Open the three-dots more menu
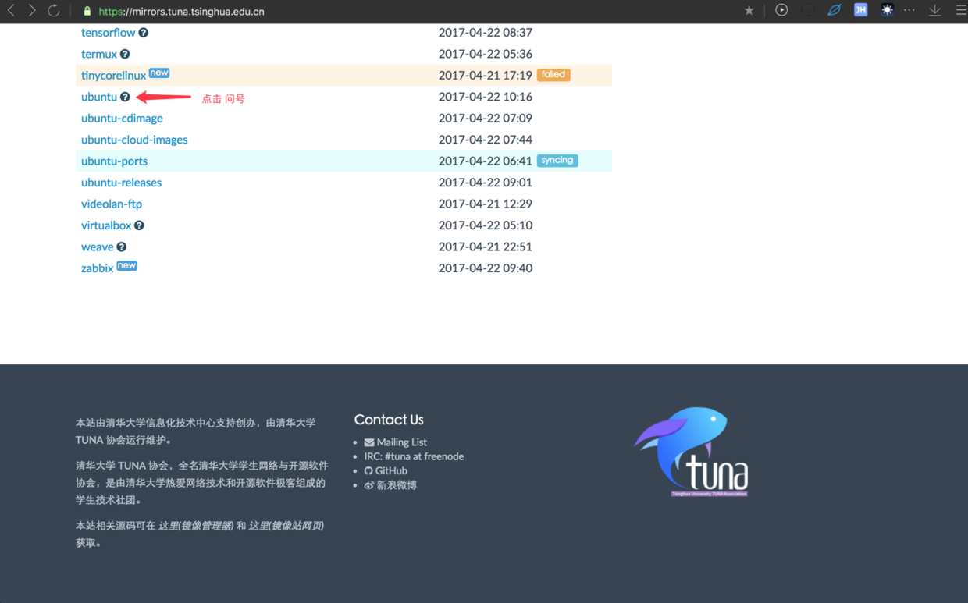The width and height of the screenshot is (968, 603). 909,10
